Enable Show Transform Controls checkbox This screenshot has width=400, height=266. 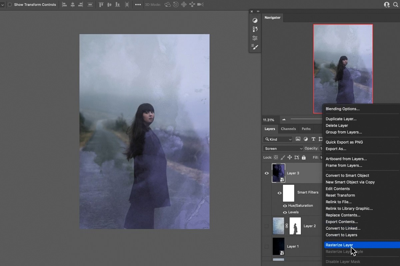pos(9,5)
